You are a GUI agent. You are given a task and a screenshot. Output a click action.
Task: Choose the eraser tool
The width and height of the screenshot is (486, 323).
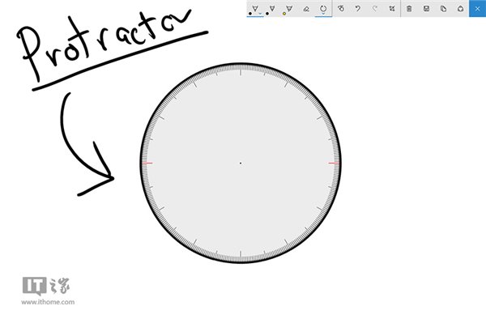pyautogui.click(x=306, y=9)
